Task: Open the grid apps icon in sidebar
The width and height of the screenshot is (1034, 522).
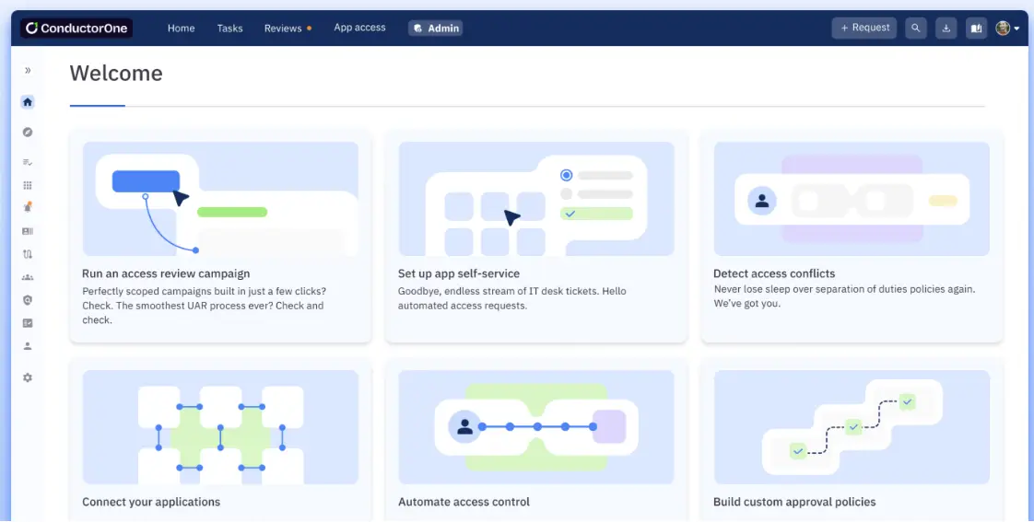Action: [x=28, y=185]
